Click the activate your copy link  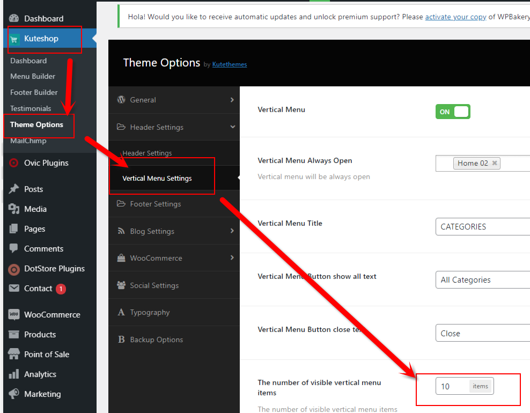pyautogui.click(x=455, y=17)
